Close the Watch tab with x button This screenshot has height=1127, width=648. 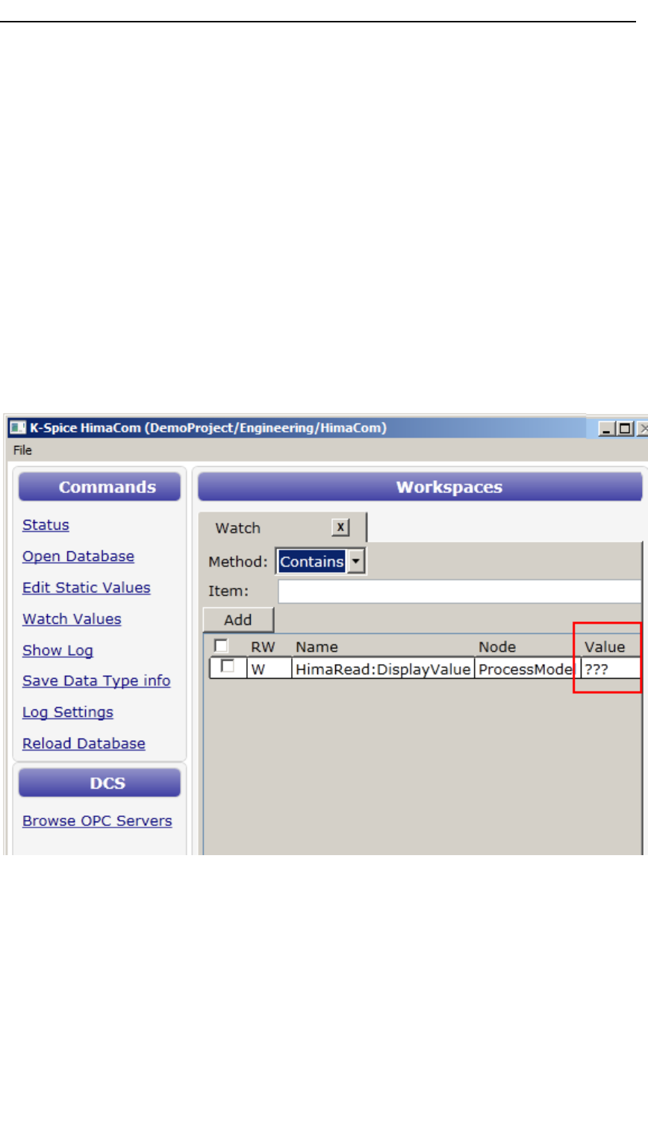tap(340, 527)
